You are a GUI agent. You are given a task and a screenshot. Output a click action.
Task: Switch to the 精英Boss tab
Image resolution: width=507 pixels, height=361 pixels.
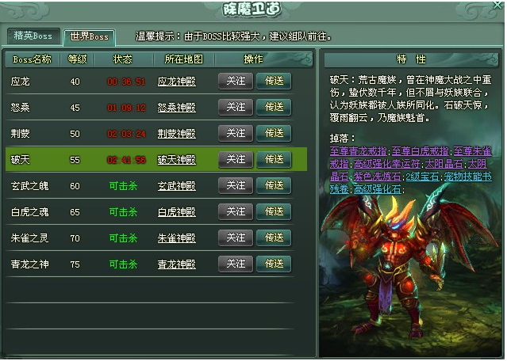coord(33,36)
